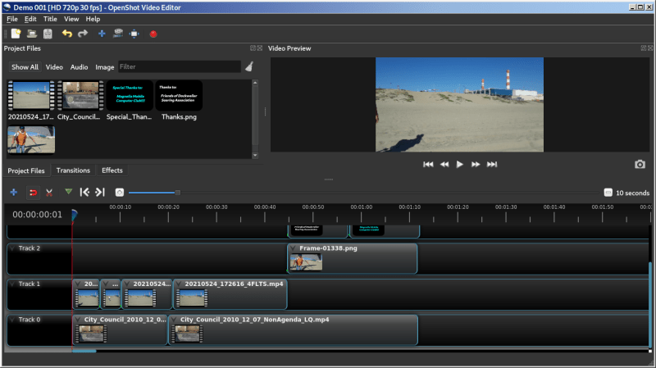This screenshot has width=656, height=368.
Task: Click the Show All filter button
Action: click(x=25, y=67)
